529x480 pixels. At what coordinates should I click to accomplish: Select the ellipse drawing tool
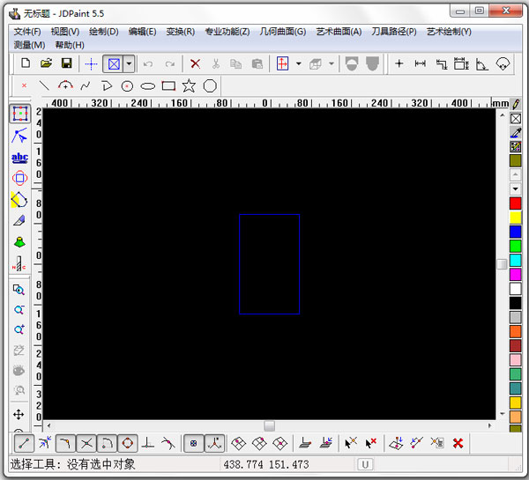coord(148,86)
